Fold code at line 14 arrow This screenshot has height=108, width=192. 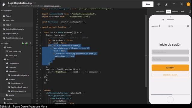40,35
